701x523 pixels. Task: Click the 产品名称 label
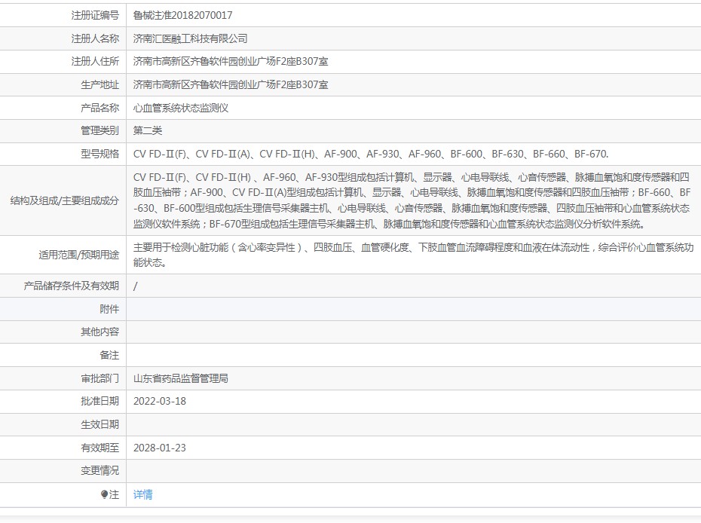point(100,108)
